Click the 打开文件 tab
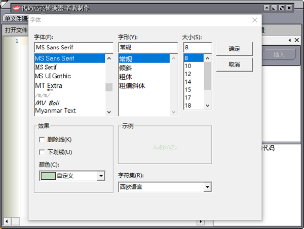 15,30
